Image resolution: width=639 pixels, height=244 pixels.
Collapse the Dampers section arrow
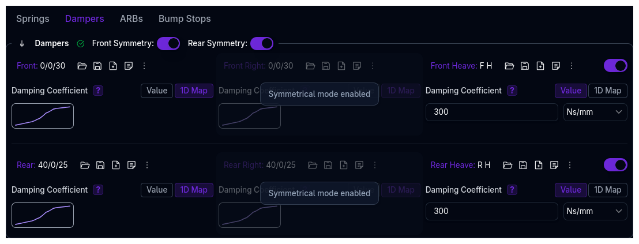pyautogui.click(x=22, y=43)
